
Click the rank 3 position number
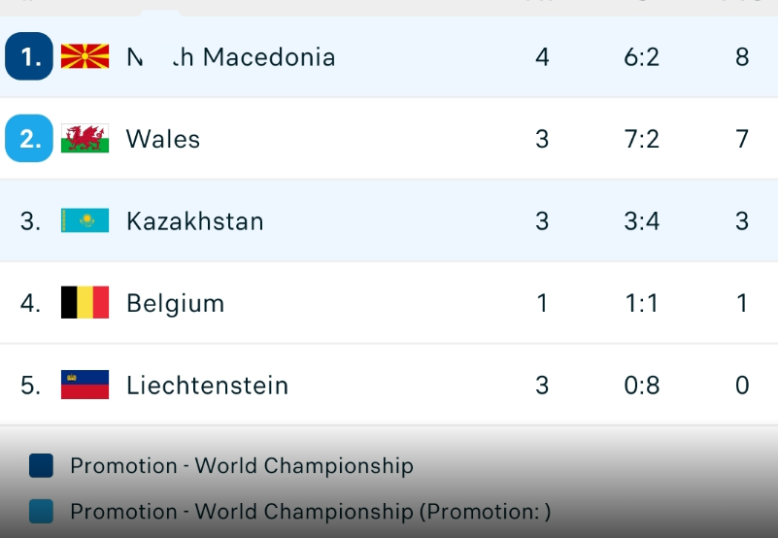30,221
